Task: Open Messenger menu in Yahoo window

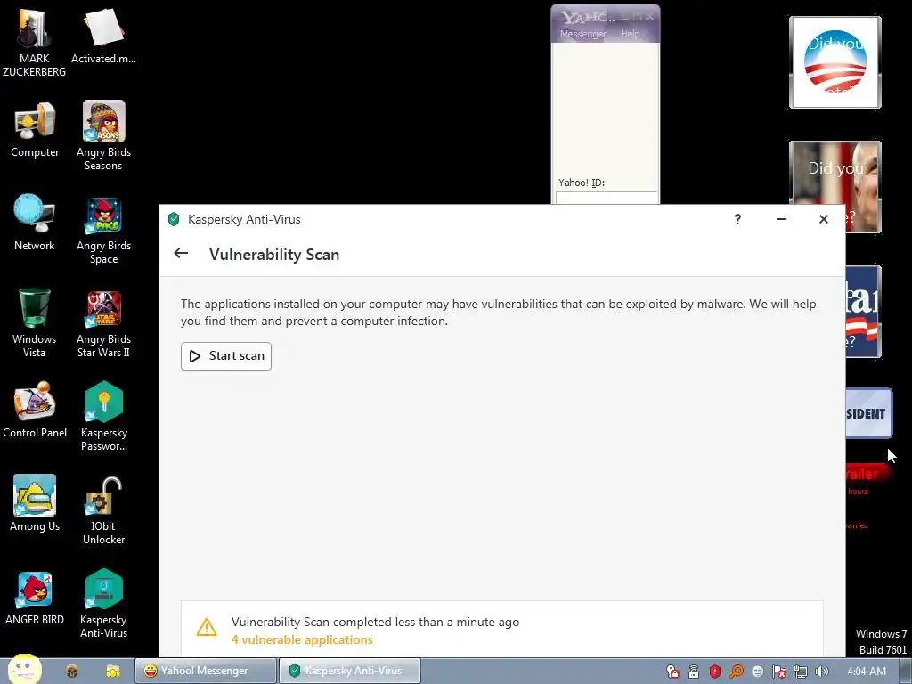Action: [582, 34]
